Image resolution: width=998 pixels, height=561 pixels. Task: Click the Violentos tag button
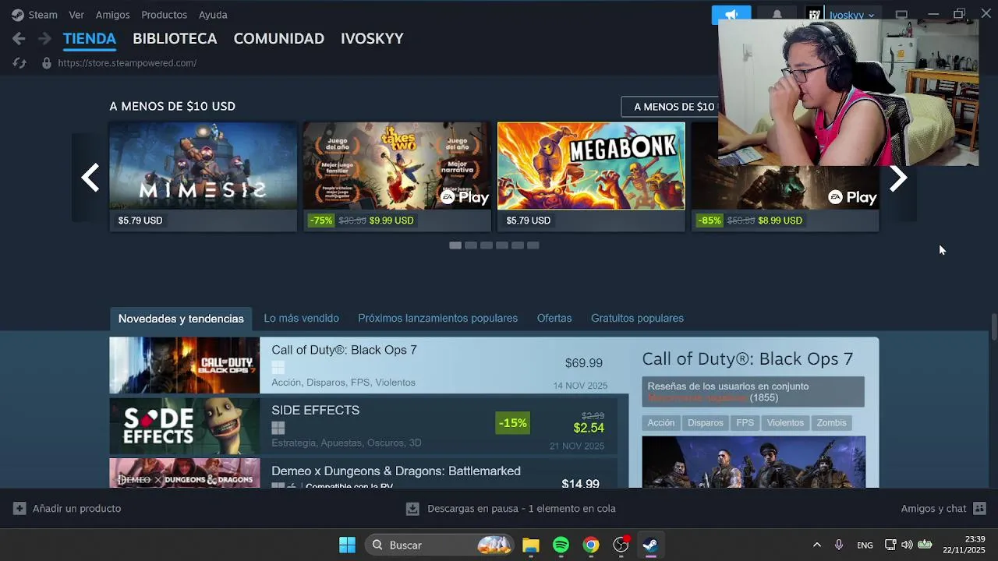coord(785,422)
